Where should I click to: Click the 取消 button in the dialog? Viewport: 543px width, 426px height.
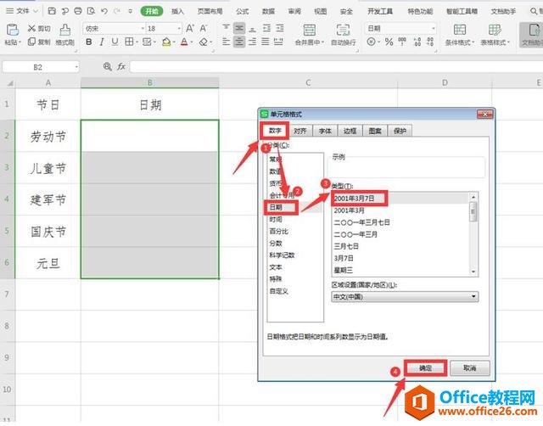(469, 367)
